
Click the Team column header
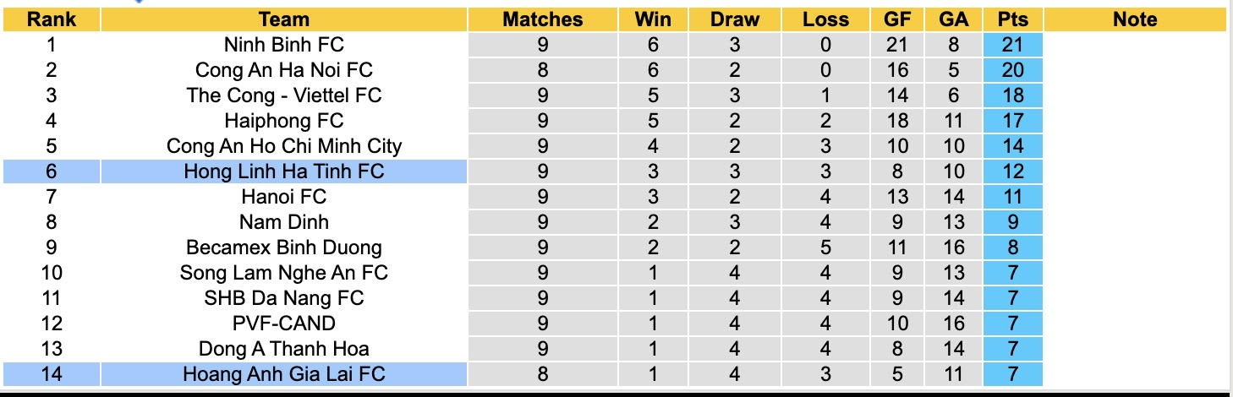(x=284, y=19)
